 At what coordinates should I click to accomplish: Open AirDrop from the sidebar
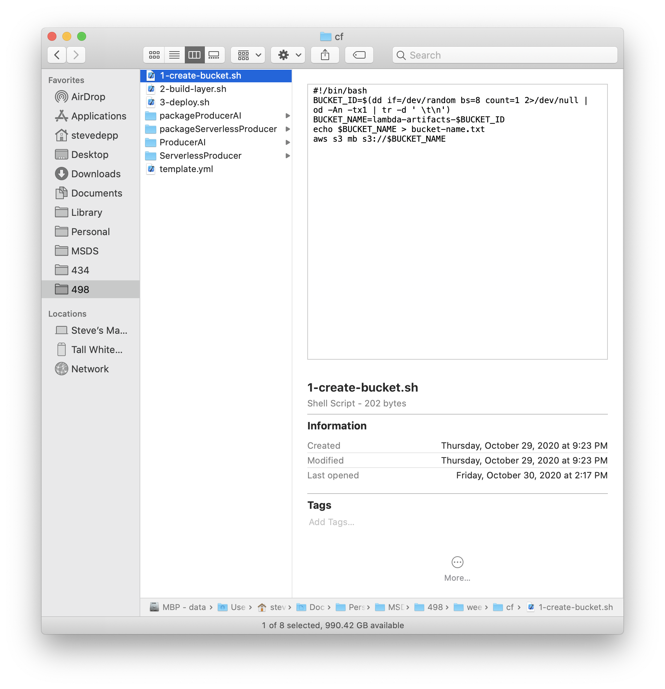[88, 97]
